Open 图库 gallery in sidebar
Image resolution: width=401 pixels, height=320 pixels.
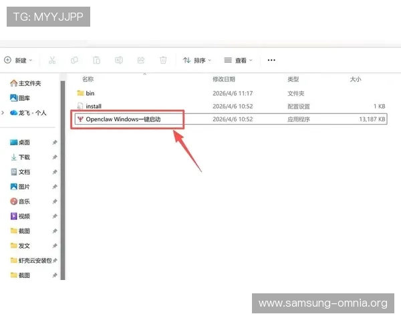20,98
